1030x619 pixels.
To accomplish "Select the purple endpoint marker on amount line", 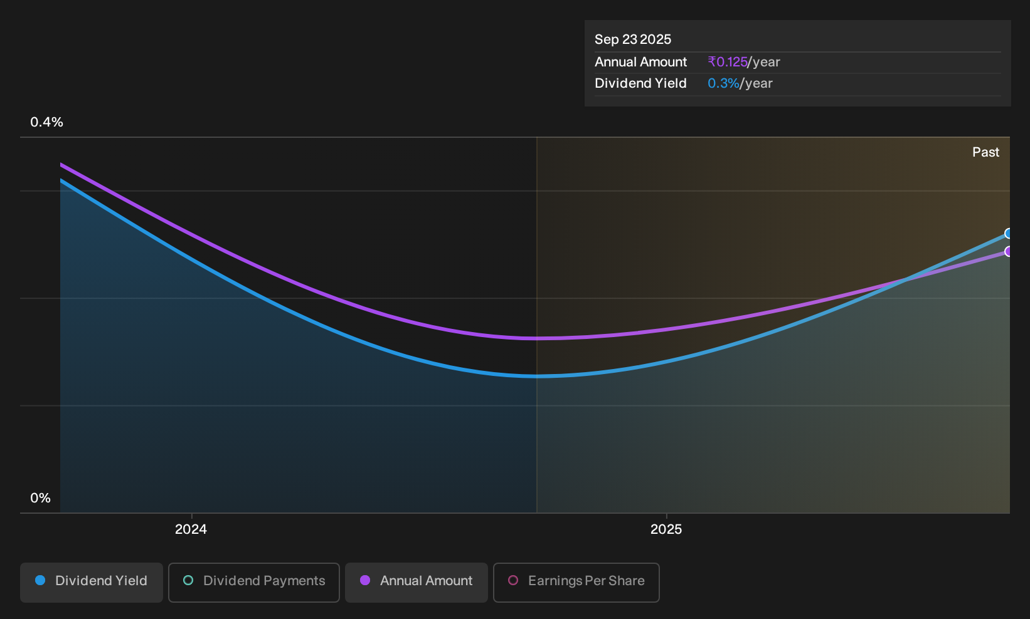I will point(1008,252).
